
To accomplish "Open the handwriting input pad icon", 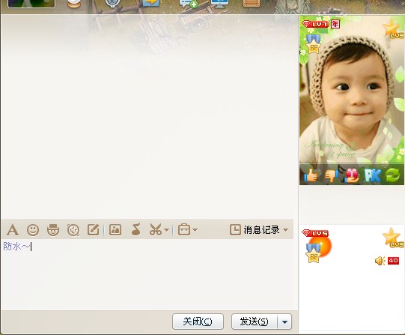I will pyautogui.click(x=94, y=229).
